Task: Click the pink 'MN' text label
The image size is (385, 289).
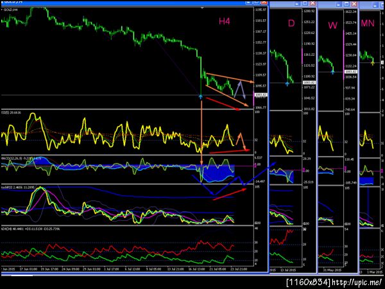Action: 368,23
